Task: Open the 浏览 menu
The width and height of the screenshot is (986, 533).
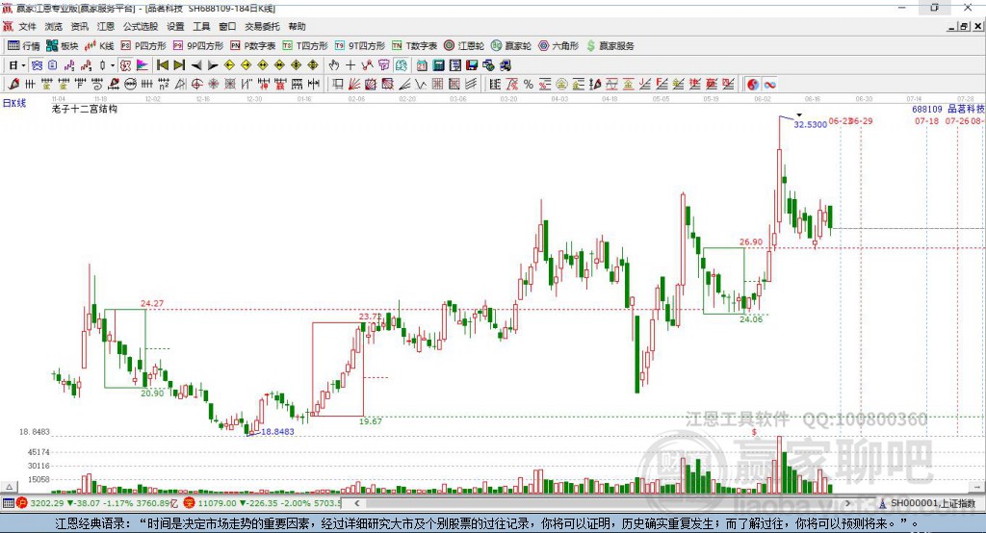Action: click(x=54, y=26)
